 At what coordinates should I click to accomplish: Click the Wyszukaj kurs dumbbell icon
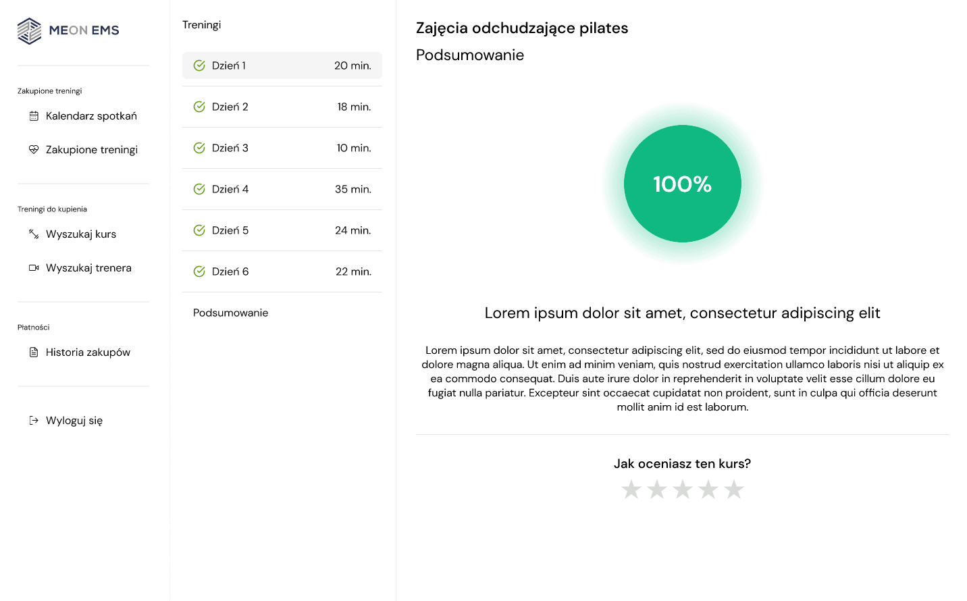pyautogui.click(x=34, y=234)
